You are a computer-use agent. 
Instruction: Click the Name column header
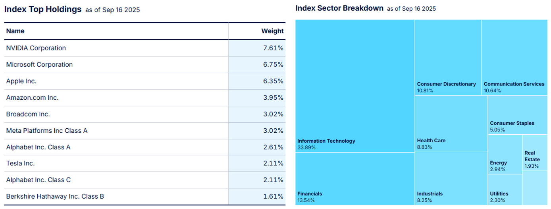(x=15, y=31)
